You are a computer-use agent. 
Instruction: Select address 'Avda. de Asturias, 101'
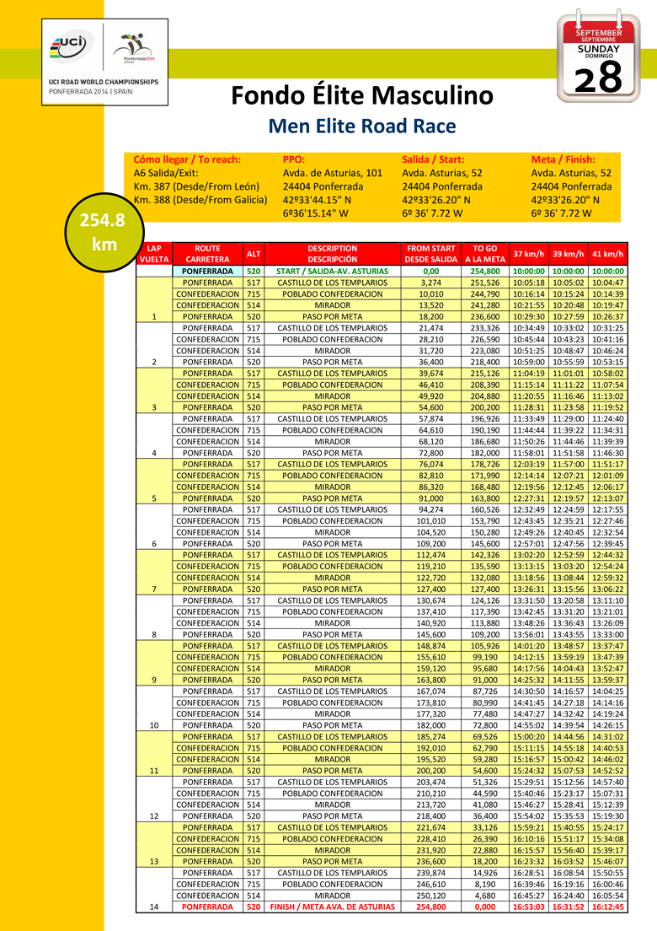pos(332,173)
